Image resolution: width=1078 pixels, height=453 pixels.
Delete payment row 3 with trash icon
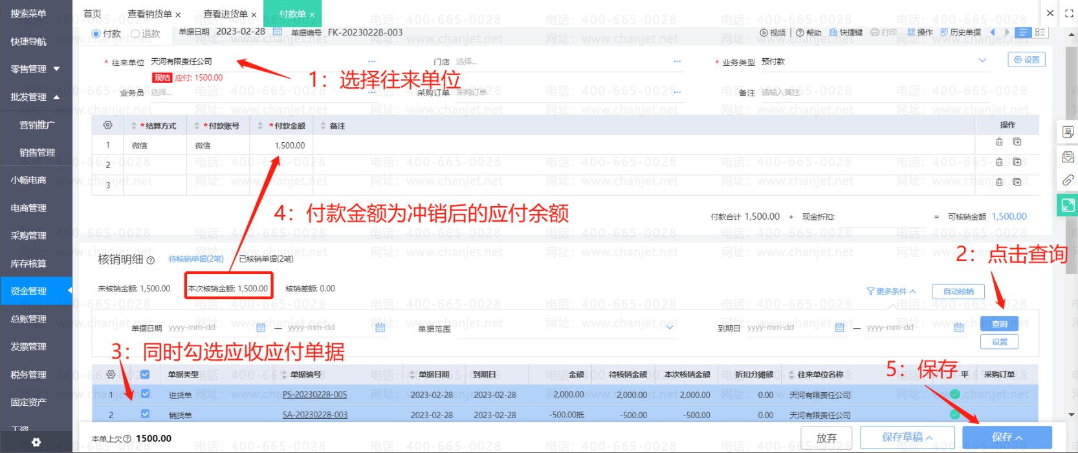click(x=999, y=182)
